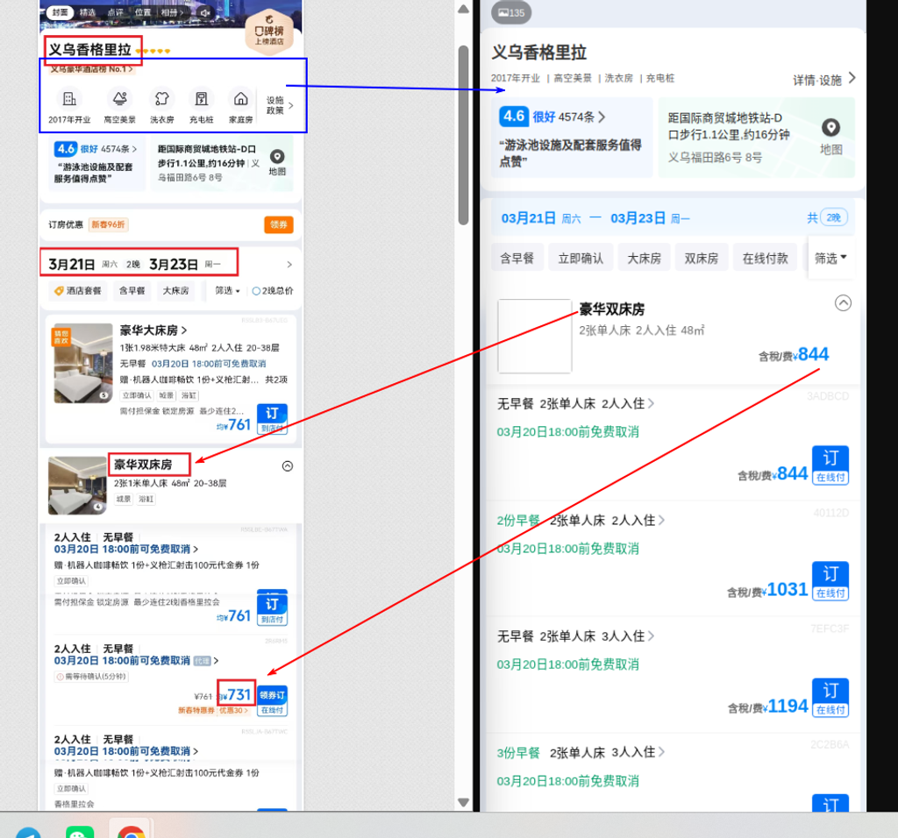898x838 pixels.
Task: Open the 点评 photo tab
Action: coord(115,12)
